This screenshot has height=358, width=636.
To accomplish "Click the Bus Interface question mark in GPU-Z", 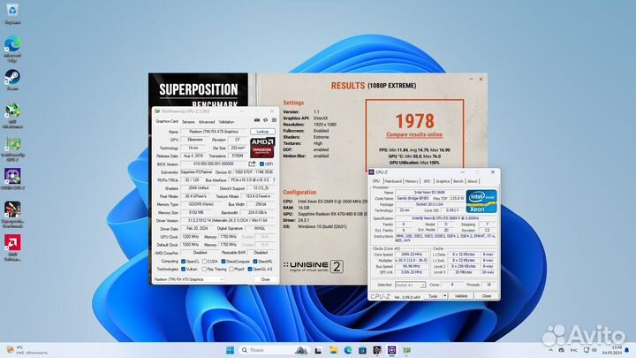I will coord(274,179).
